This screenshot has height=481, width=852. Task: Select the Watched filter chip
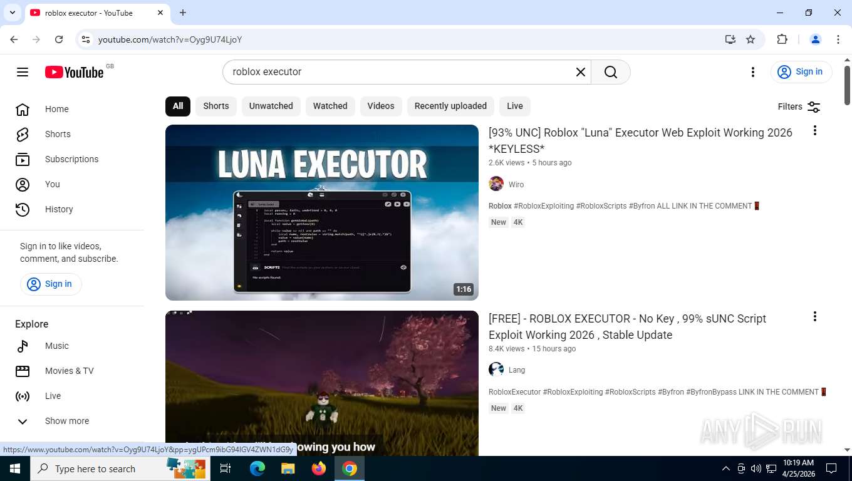click(x=330, y=106)
